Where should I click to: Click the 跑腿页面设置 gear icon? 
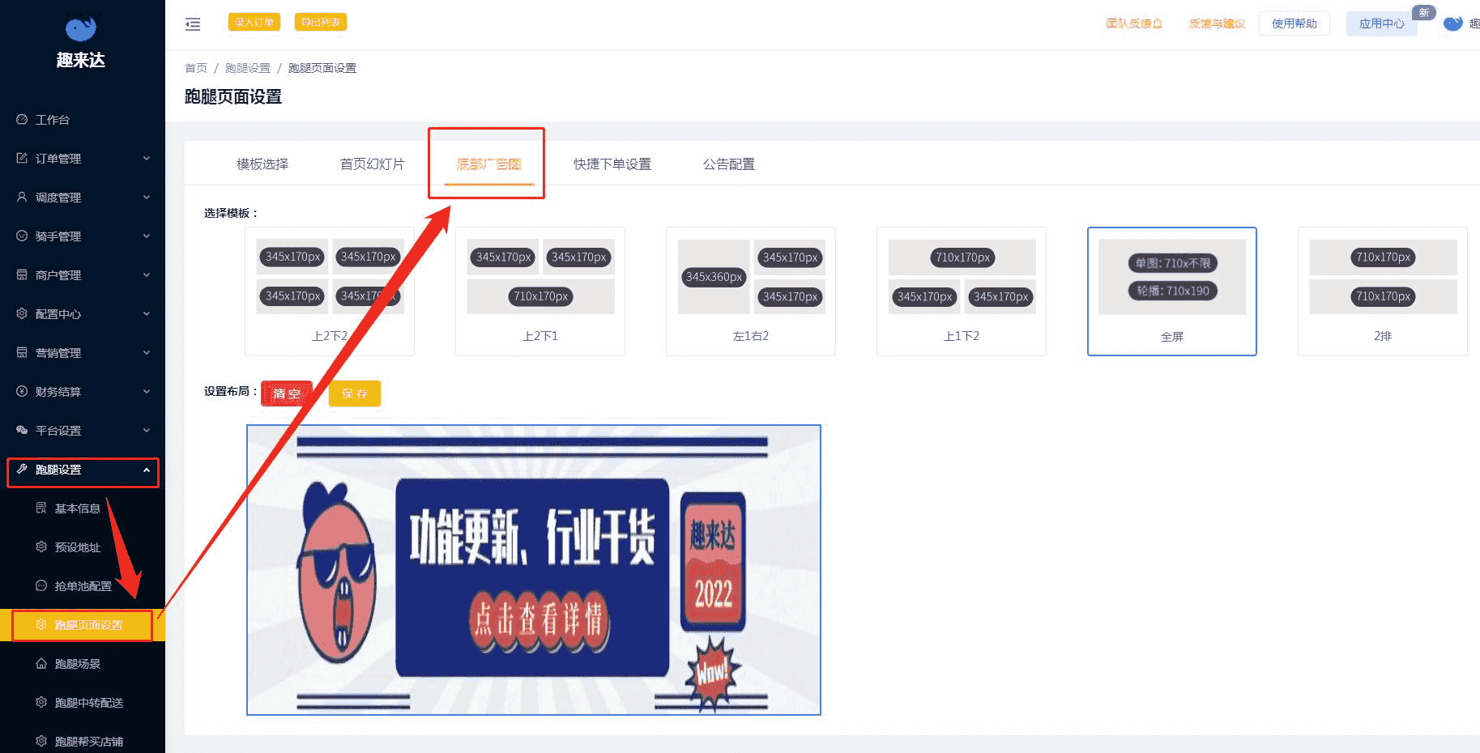pyautogui.click(x=41, y=624)
